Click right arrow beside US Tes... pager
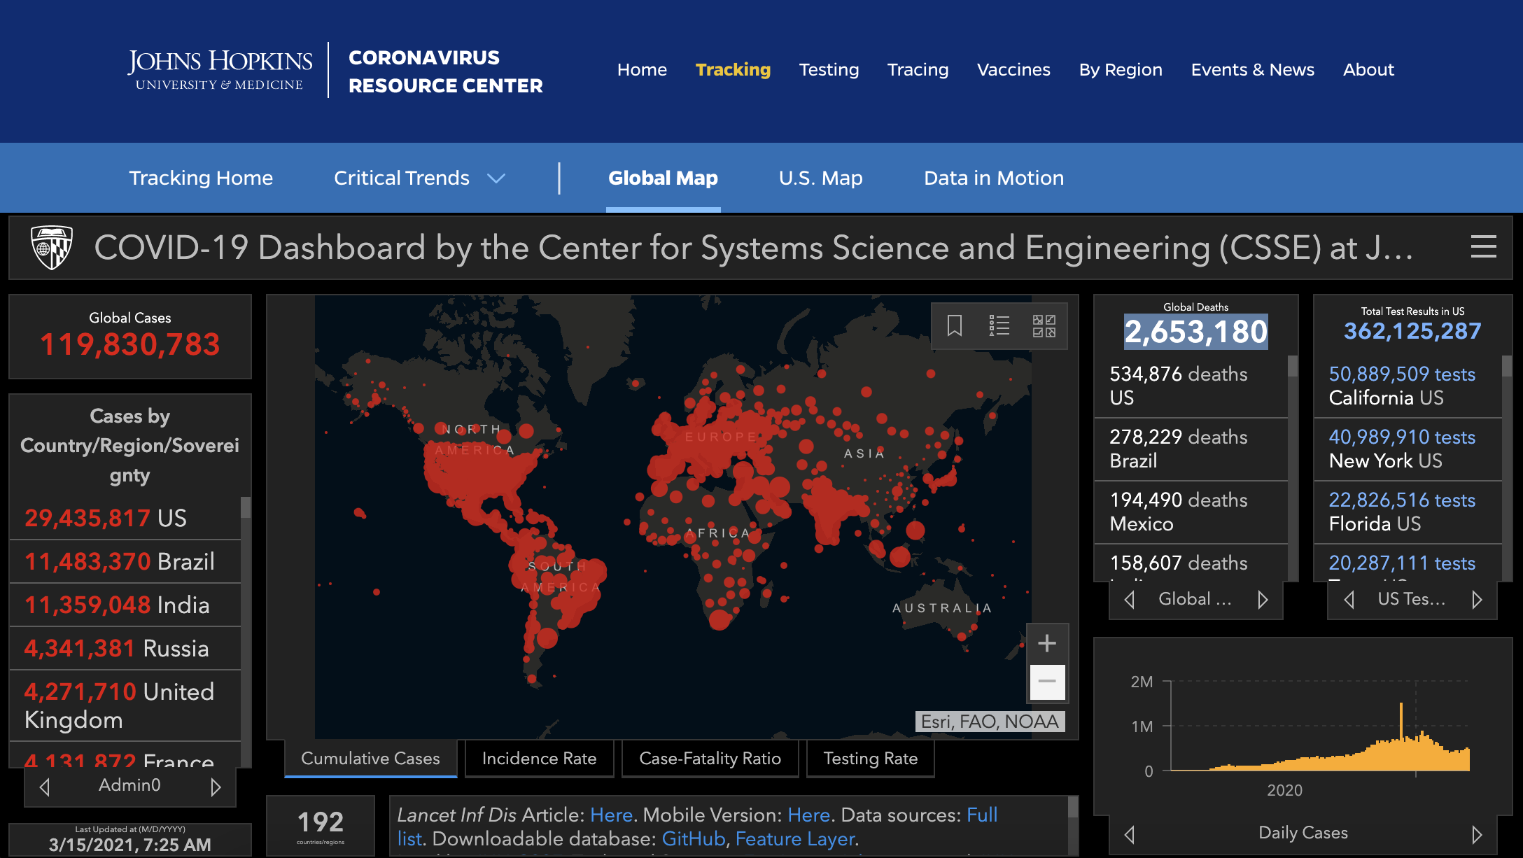The width and height of the screenshot is (1523, 858). (x=1477, y=600)
